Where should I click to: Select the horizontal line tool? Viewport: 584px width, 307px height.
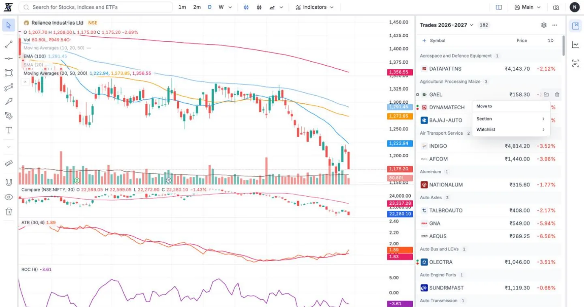[9, 59]
